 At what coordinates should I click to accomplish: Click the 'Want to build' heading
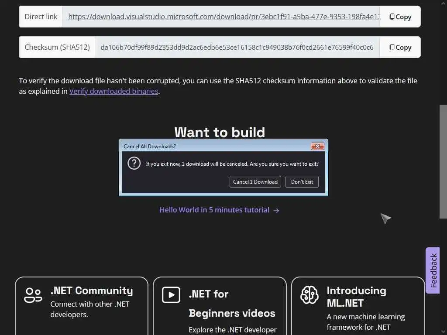coord(220,132)
